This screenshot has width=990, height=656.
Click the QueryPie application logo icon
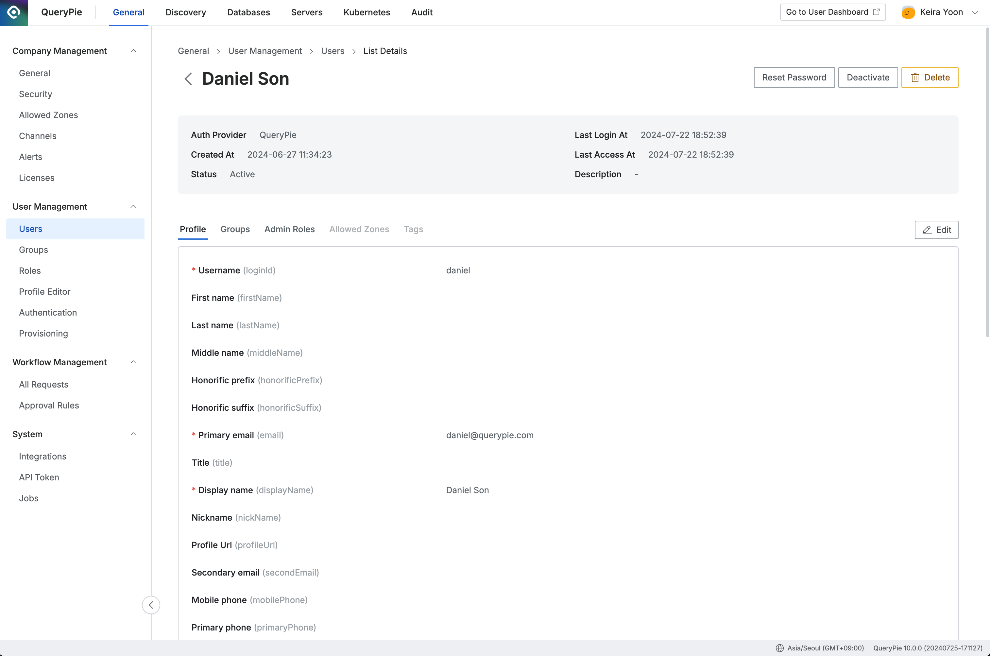click(14, 12)
